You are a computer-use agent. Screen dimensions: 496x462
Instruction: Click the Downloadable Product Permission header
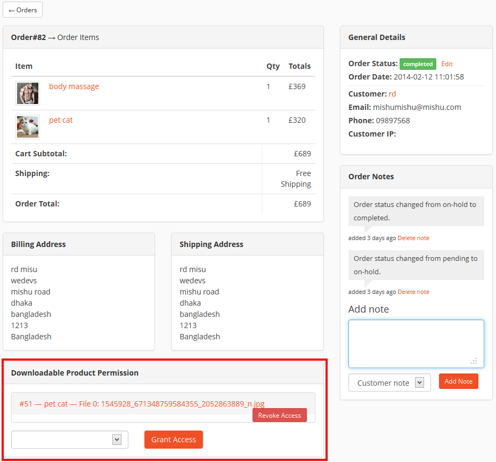point(75,373)
